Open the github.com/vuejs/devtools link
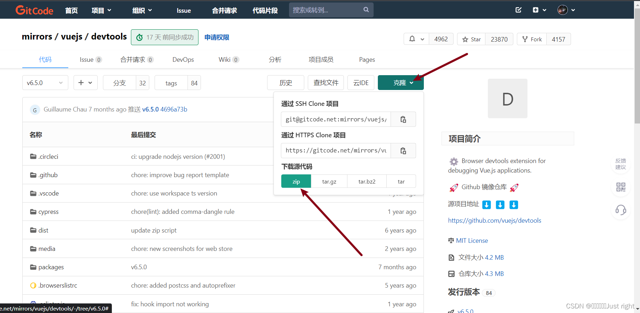 coord(495,221)
